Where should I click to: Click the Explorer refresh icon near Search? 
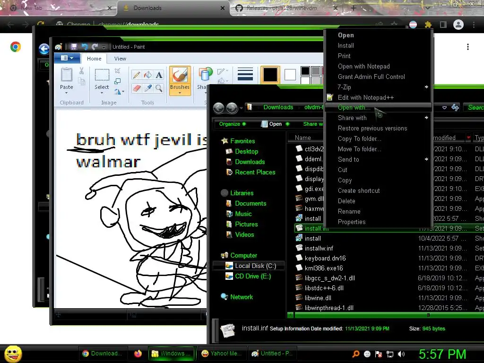click(x=455, y=107)
